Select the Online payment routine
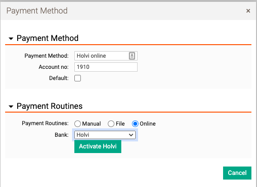This screenshot has height=187, width=257. click(135, 124)
